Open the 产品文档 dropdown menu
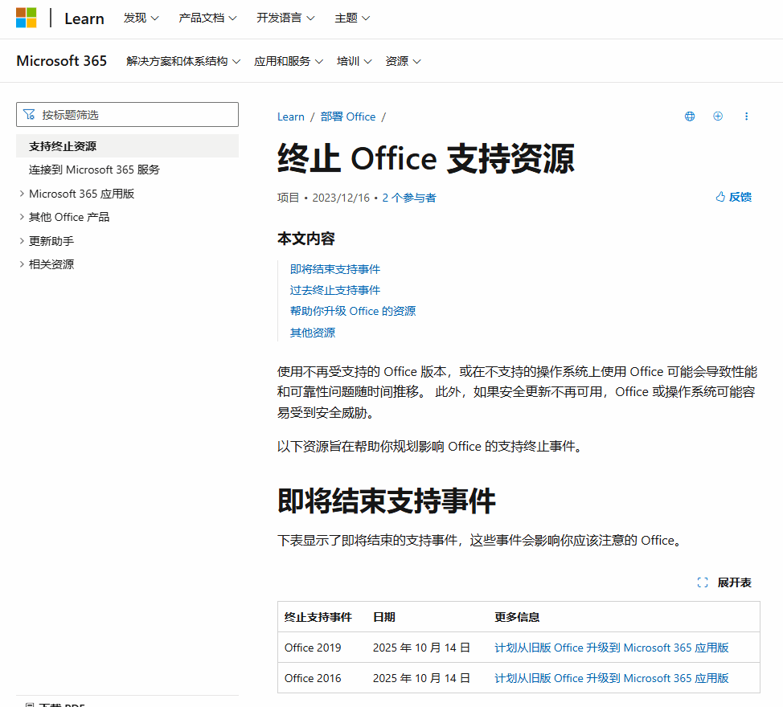 click(207, 18)
